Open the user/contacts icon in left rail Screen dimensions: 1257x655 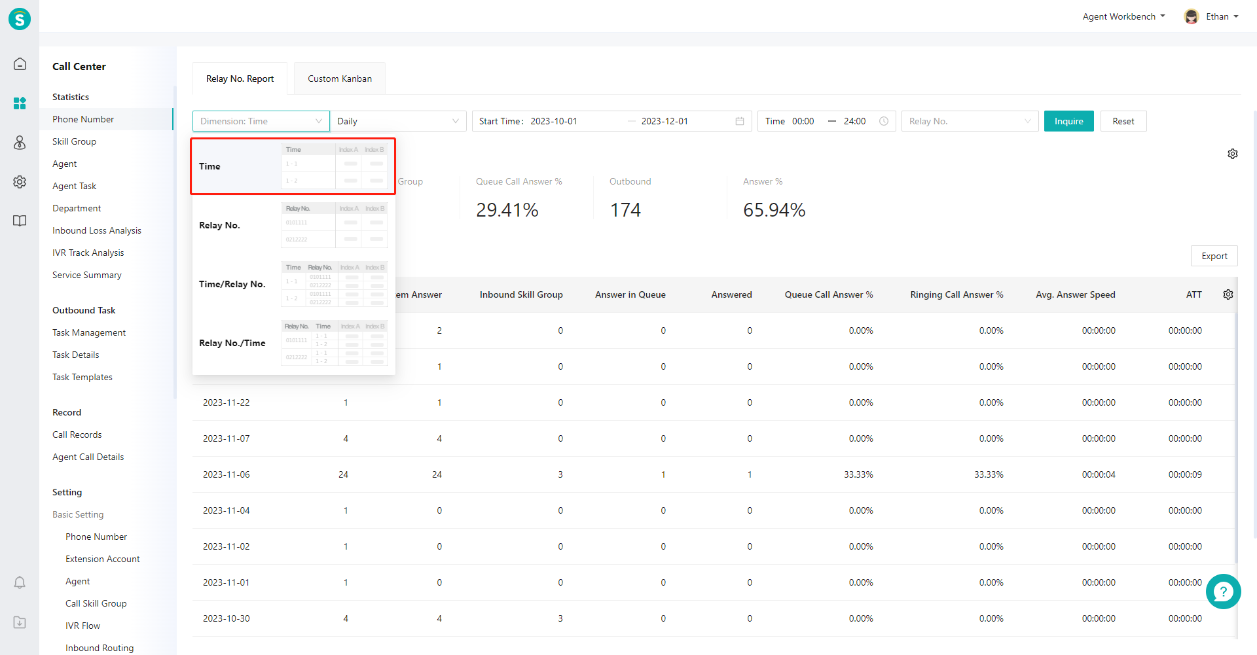click(x=20, y=142)
